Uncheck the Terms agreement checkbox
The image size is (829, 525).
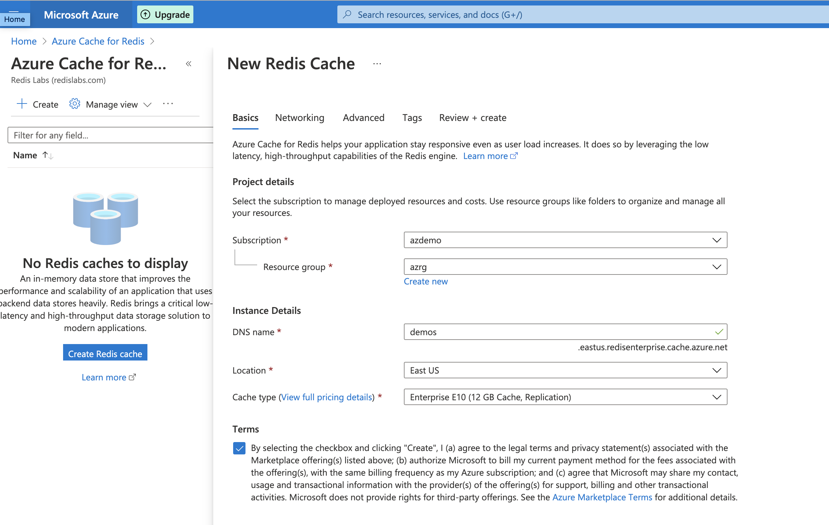(x=239, y=448)
